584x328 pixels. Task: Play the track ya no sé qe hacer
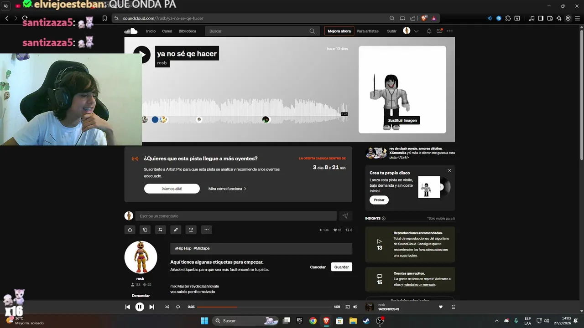pos(142,55)
